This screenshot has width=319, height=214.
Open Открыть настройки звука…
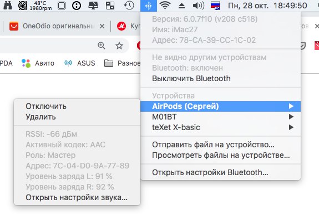[x=77, y=197]
